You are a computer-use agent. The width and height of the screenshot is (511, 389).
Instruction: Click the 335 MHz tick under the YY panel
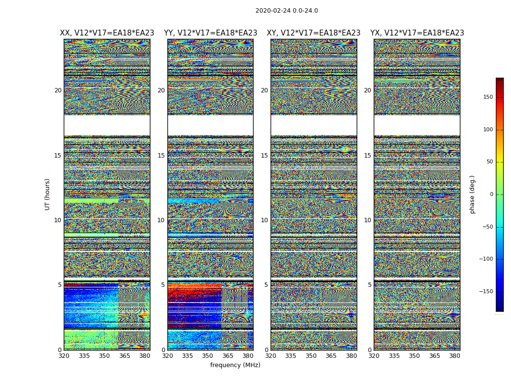[x=187, y=356]
